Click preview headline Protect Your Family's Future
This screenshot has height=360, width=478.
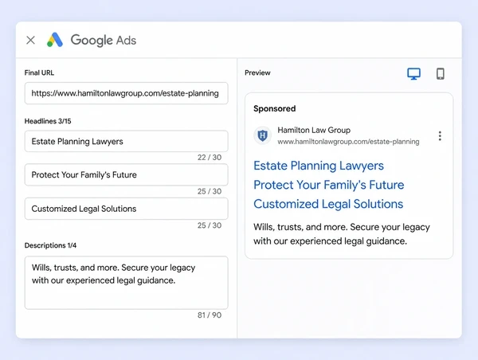[328, 185]
